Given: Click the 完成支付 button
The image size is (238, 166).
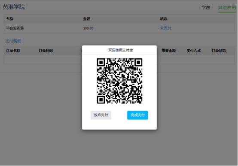Looking at the screenshot, I should (137, 115).
